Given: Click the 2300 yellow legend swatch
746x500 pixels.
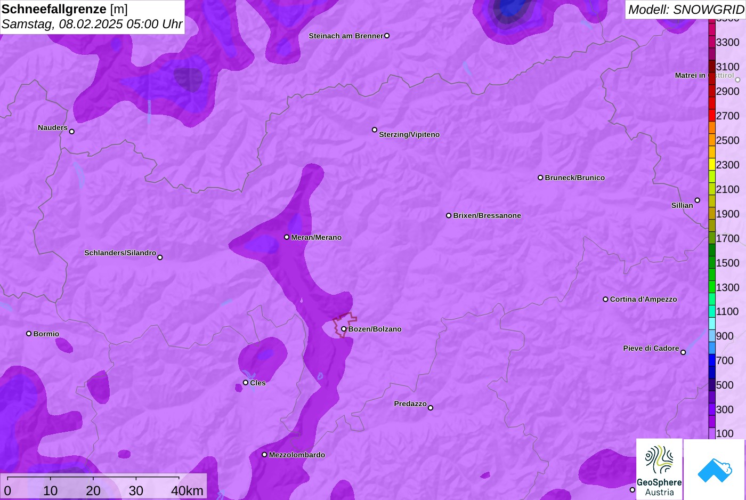Looking at the screenshot, I should point(712,165).
